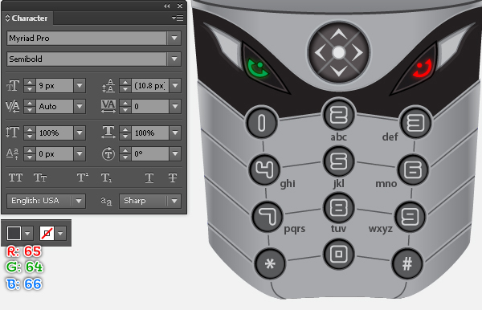Click the dark gray fill color swatch
Viewport: 482px width, 310px height.
pos(14,234)
